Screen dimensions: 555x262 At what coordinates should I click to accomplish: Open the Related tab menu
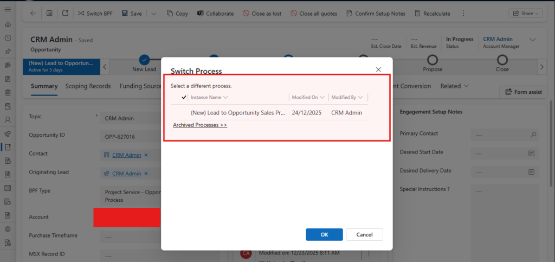pos(454,86)
